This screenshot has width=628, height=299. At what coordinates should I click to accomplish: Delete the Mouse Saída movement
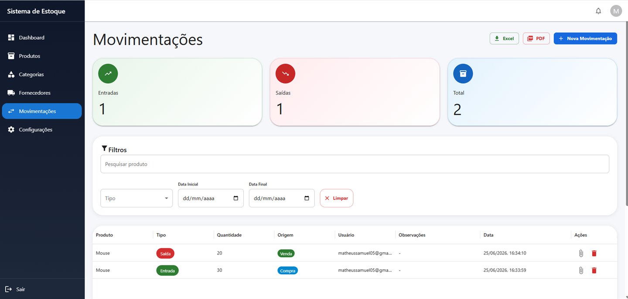point(594,253)
